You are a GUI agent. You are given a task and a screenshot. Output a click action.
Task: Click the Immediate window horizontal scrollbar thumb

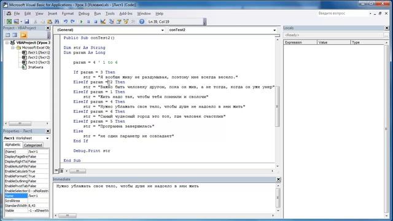click(68, 215)
